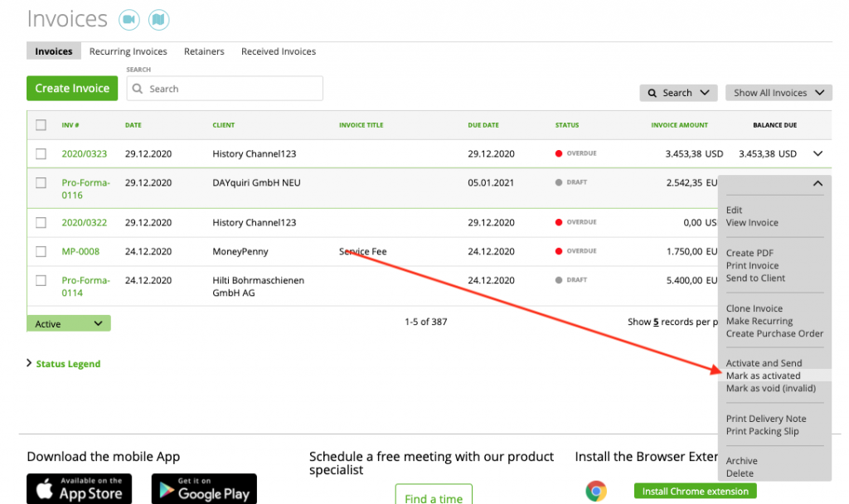Open the Active status filter dropdown
Screen dimensions: 849x504
click(x=68, y=322)
